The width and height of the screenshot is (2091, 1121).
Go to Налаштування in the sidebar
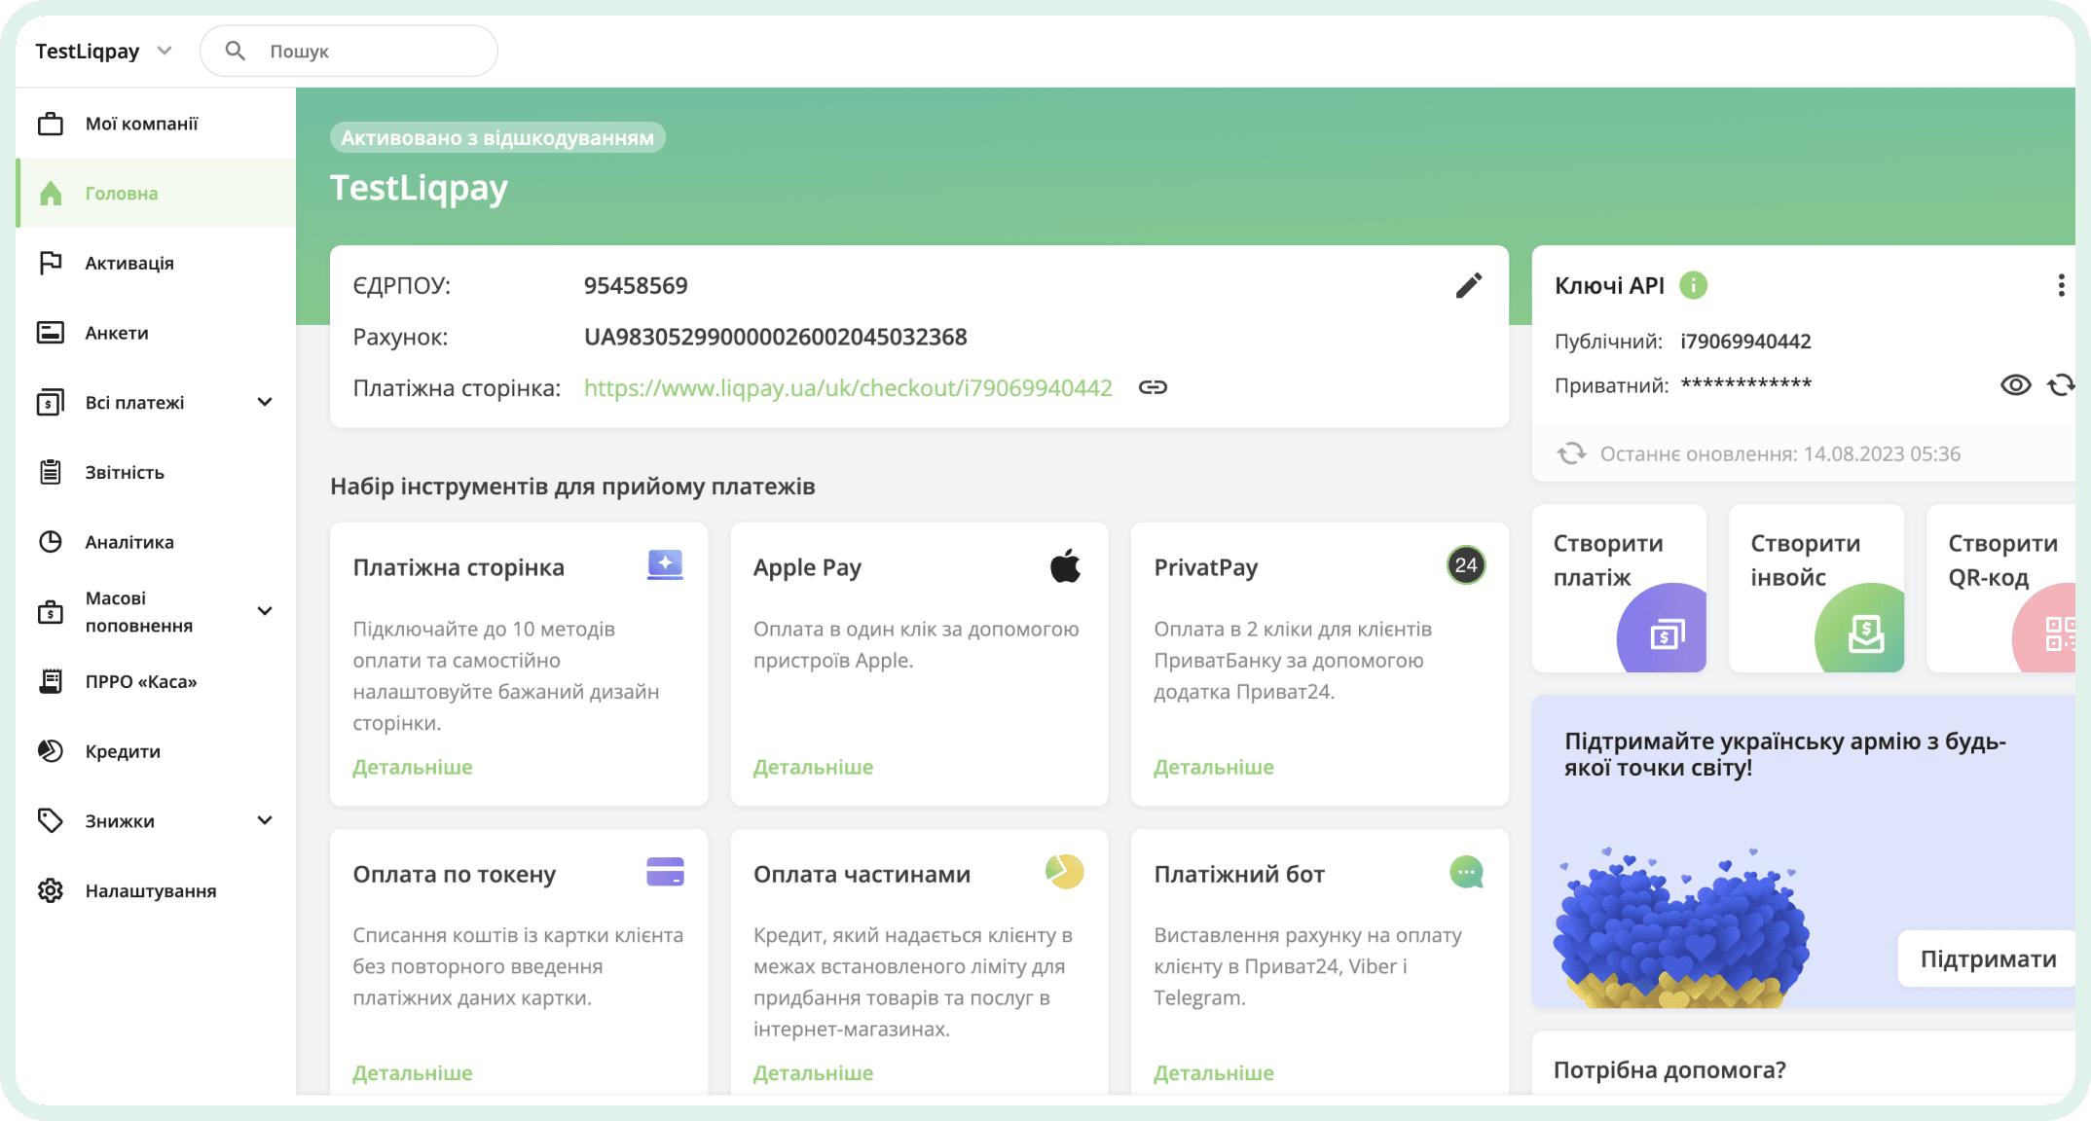coord(150,890)
